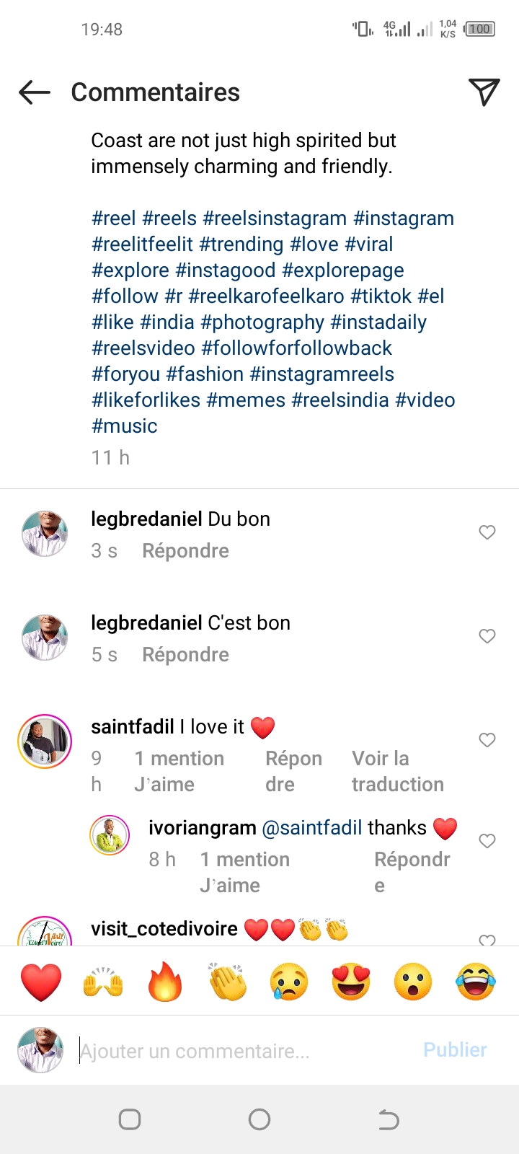Open the share paper-plane icon
Viewport: 519px width, 1154px height.
pos(484,92)
